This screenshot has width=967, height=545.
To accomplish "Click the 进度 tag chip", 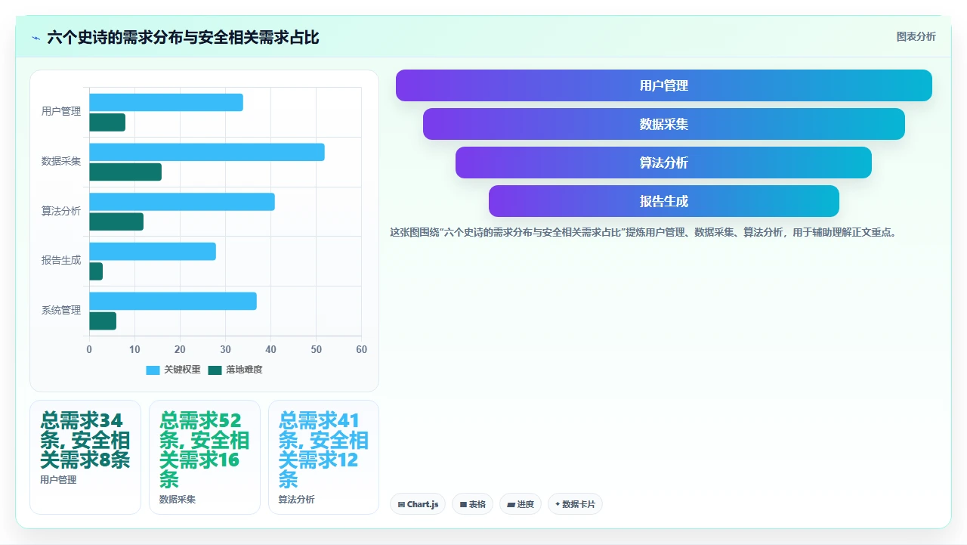I will click(521, 504).
